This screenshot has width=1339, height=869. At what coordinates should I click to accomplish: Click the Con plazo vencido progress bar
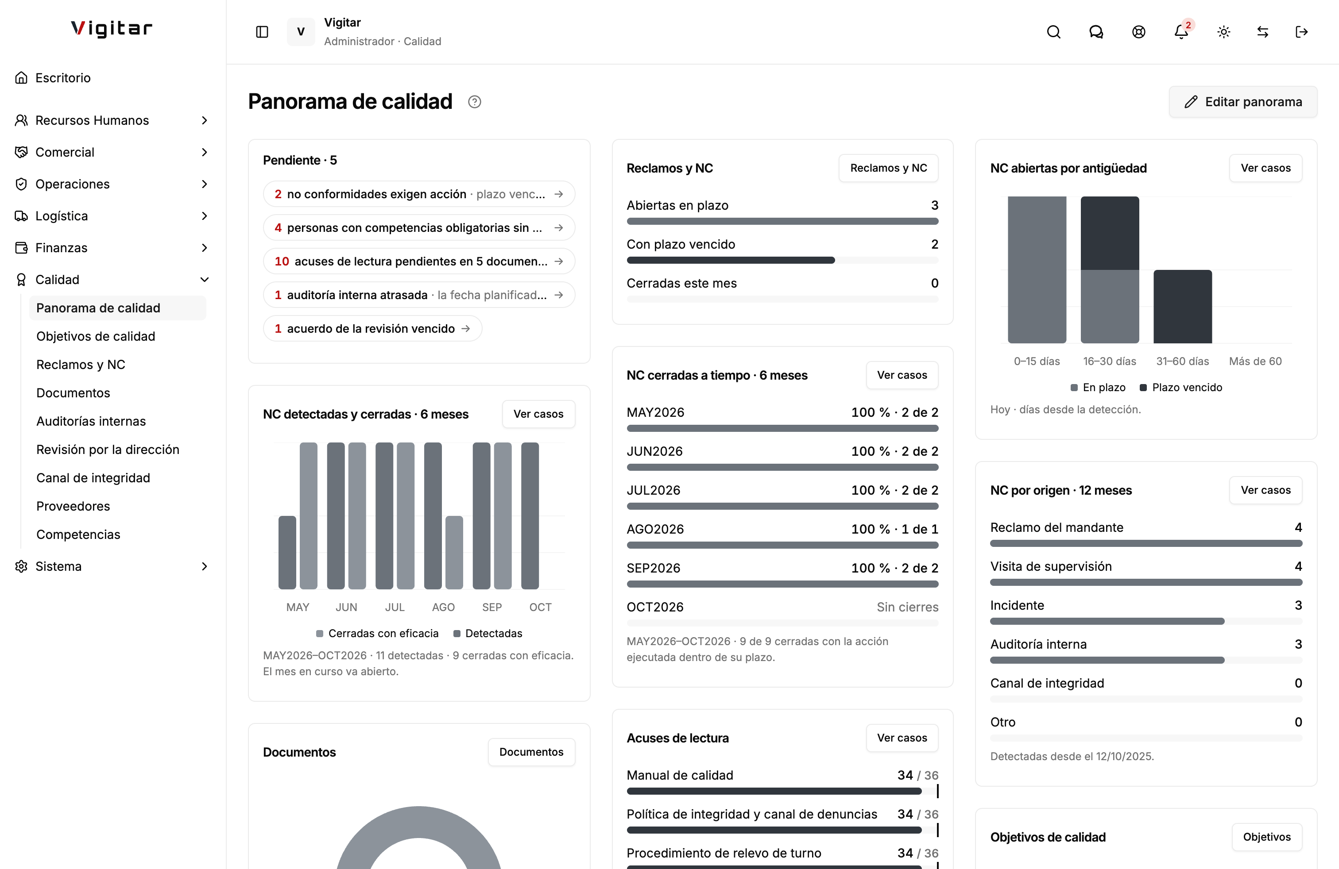(x=782, y=260)
